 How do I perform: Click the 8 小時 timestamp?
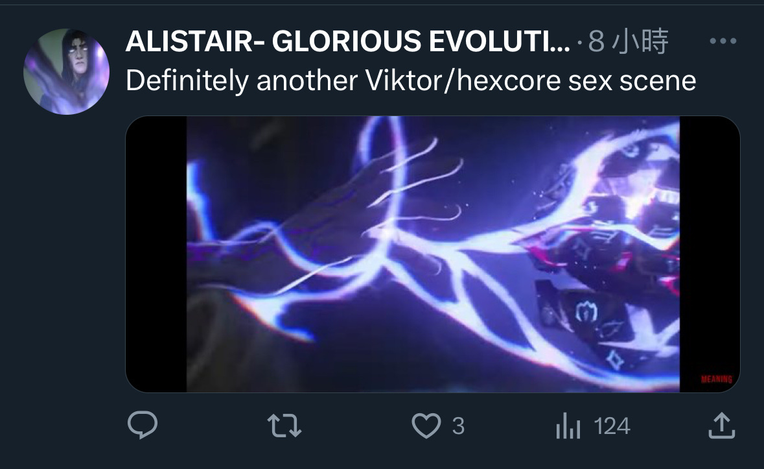coord(628,41)
